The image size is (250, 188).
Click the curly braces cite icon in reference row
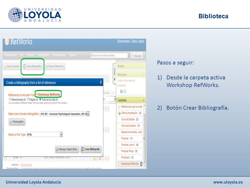103,158
